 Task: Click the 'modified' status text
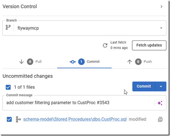click(138, 119)
